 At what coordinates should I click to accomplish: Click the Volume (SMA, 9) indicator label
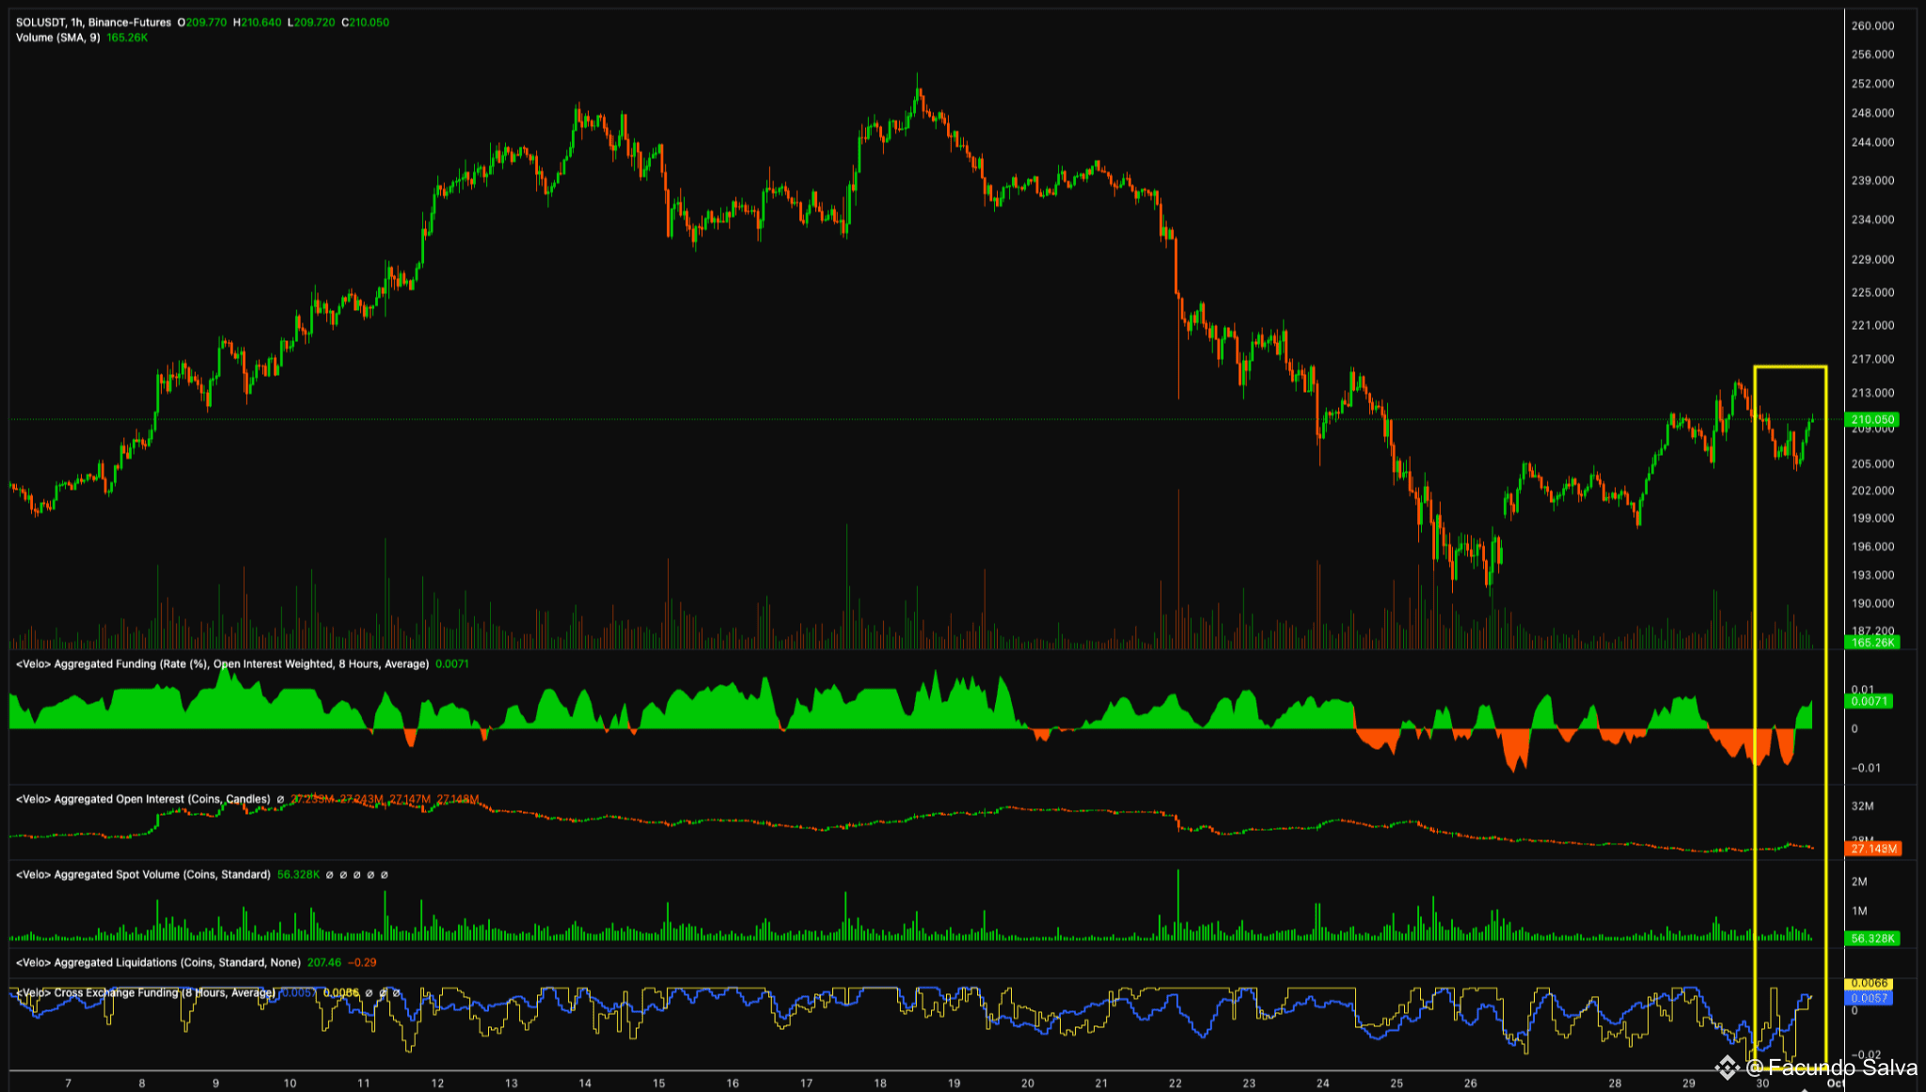pos(57,38)
